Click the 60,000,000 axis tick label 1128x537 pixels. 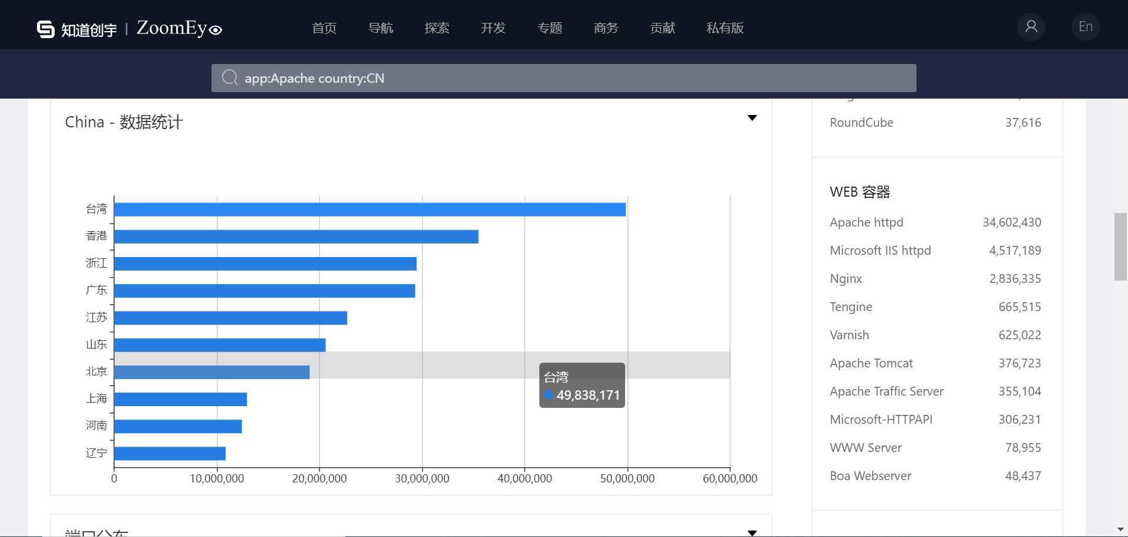[x=730, y=478]
